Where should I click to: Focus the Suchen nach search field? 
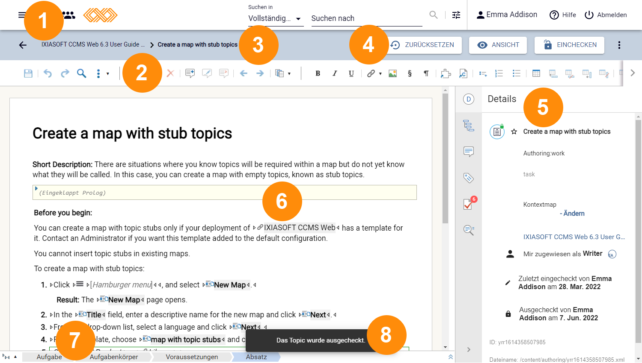coord(367,18)
